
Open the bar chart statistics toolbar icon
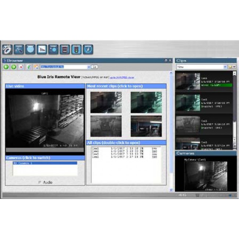42,49
